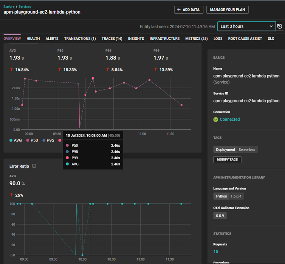Viewport: 285px width, 264px height.
Task: Open the INFRASTRUCTURE tab
Action: 165,39
